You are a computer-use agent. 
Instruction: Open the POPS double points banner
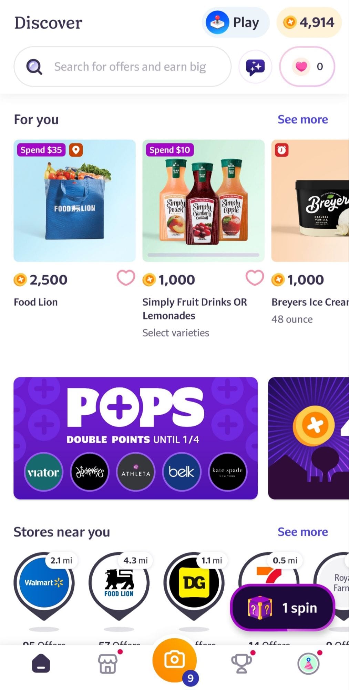[x=135, y=438]
